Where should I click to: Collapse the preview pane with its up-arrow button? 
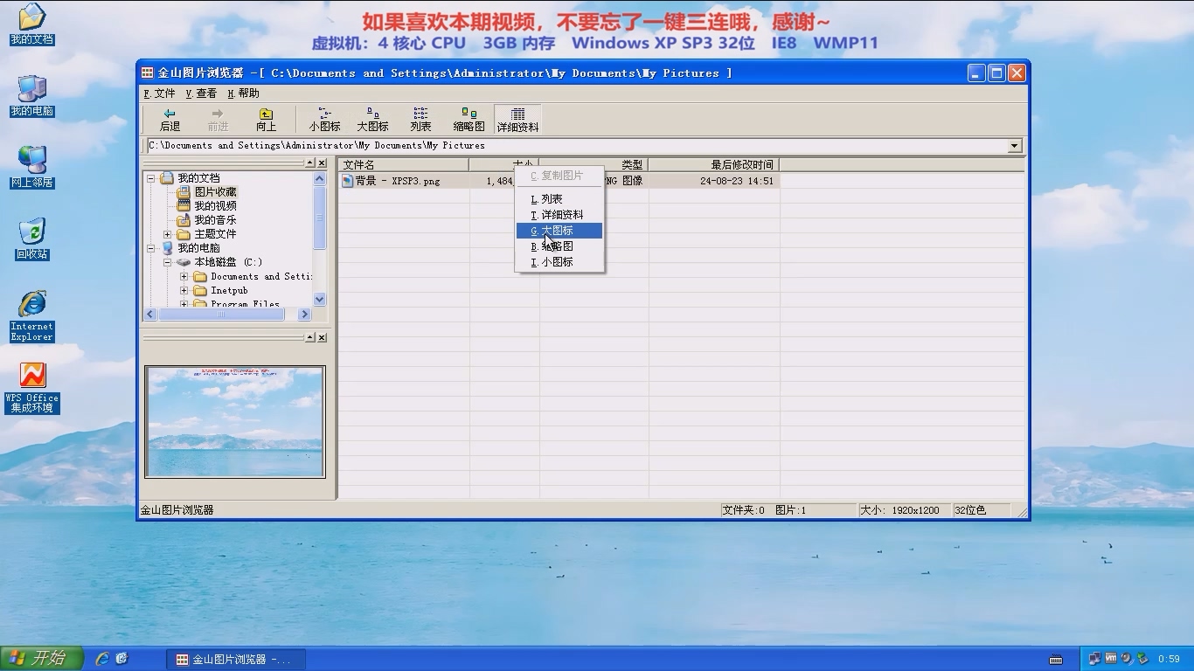(309, 337)
